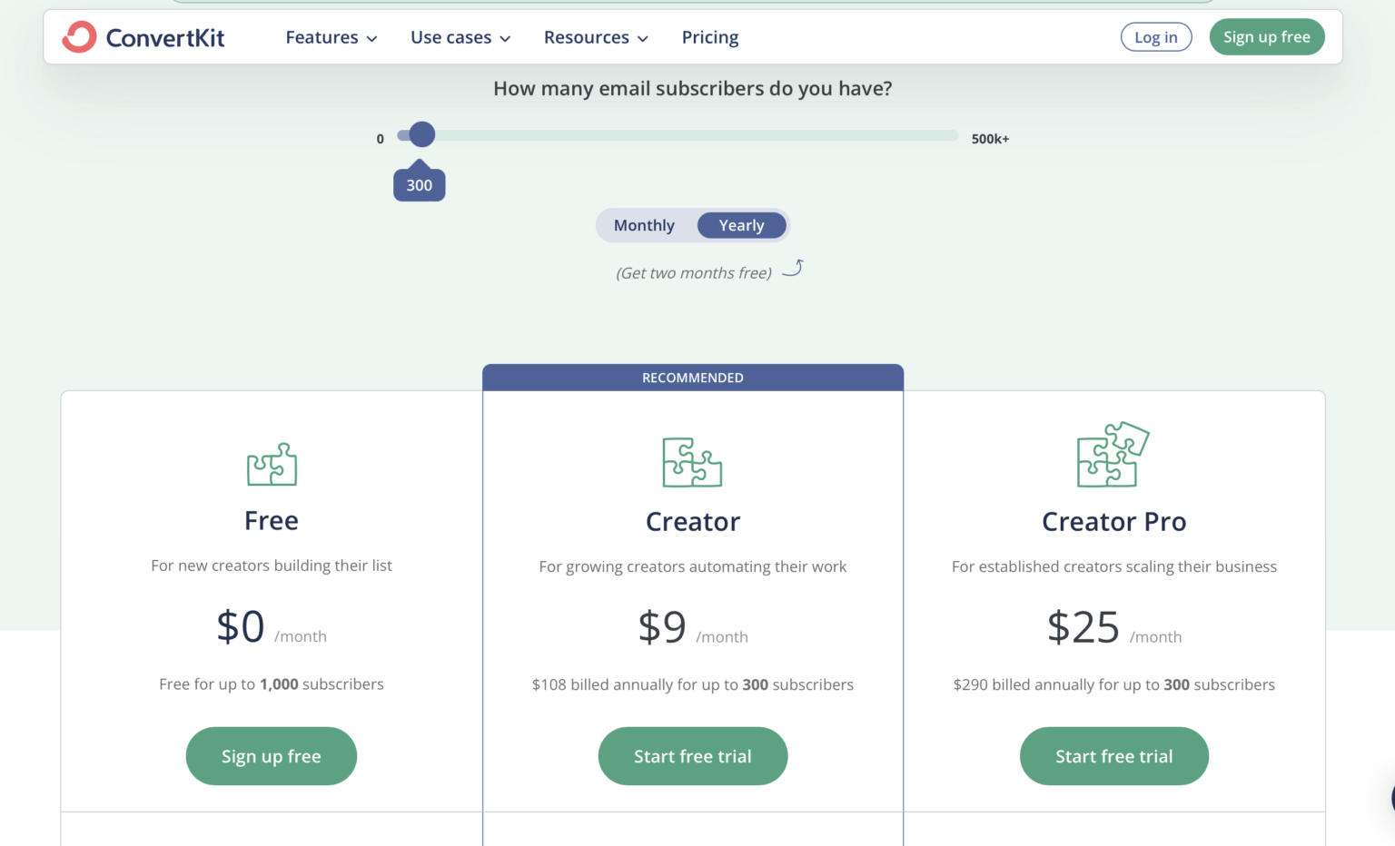Image resolution: width=1395 pixels, height=846 pixels.
Task: Click the curved arrow near two months free
Action: coord(793,269)
